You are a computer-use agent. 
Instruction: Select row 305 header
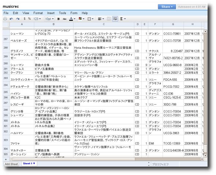click(x=6, y=154)
